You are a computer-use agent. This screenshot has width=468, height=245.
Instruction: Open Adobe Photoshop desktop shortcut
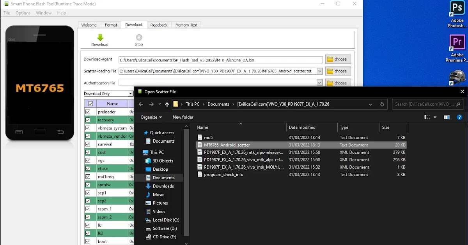(x=457, y=14)
